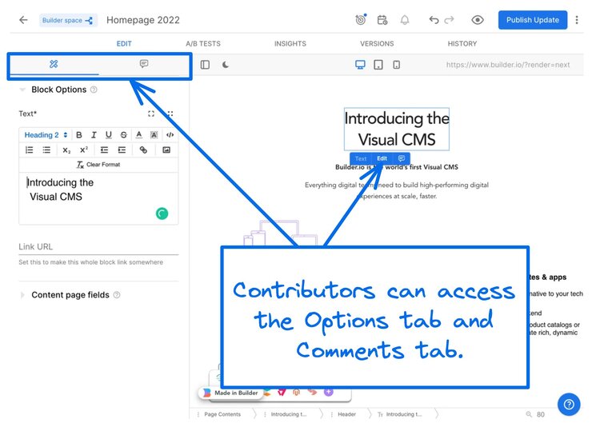Viewport: 592px width, 427px height.
Task: Open the Builder space selector
Action: (x=68, y=20)
